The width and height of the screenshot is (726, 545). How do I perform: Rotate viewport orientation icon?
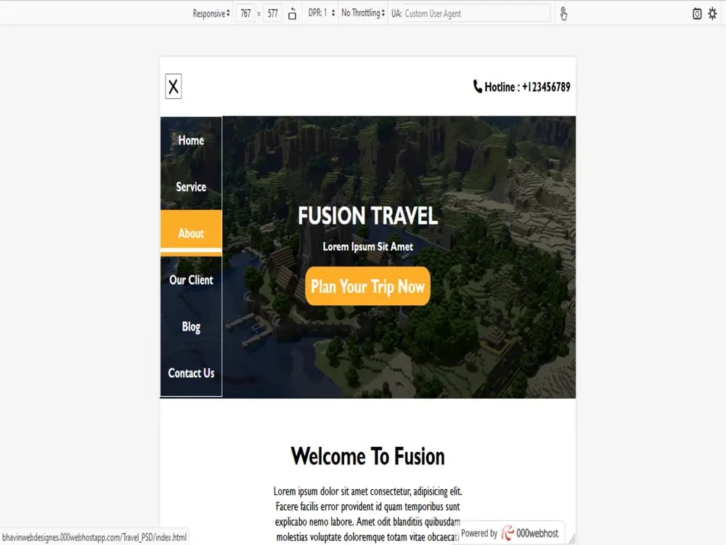tap(292, 14)
